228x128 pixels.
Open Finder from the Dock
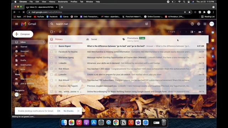64,123
